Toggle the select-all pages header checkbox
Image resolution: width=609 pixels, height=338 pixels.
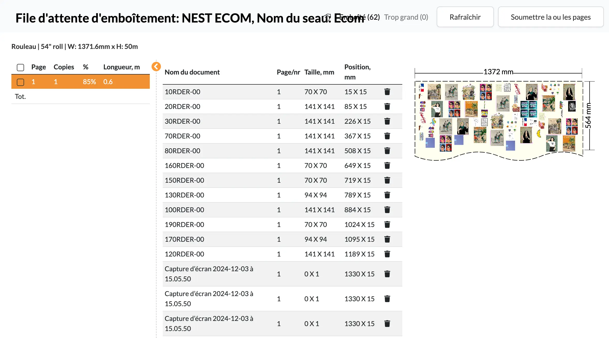pos(20,67)
